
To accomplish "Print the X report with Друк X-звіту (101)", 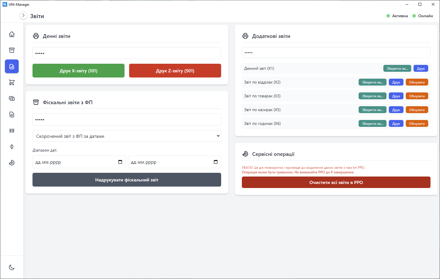I will click(x=79, y=71).
